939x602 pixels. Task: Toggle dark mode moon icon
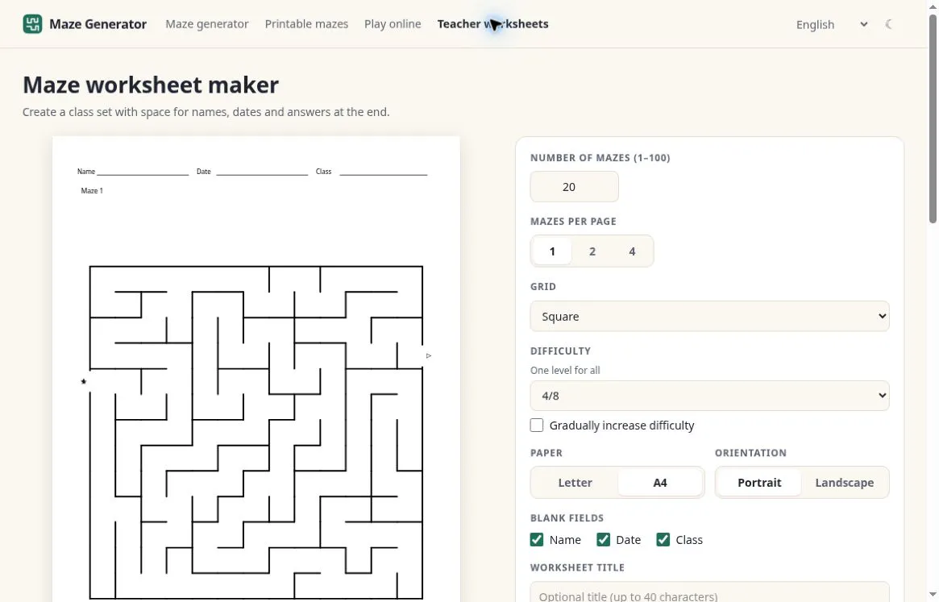point(889,24)
